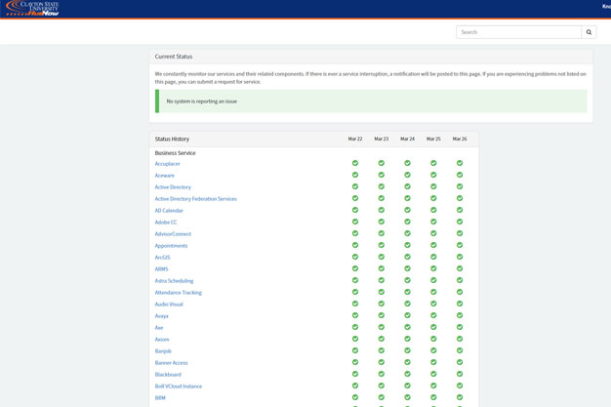Viewport: 611px width, 407px height.
Task: Focus the Search input field
Action: (518, 32)
